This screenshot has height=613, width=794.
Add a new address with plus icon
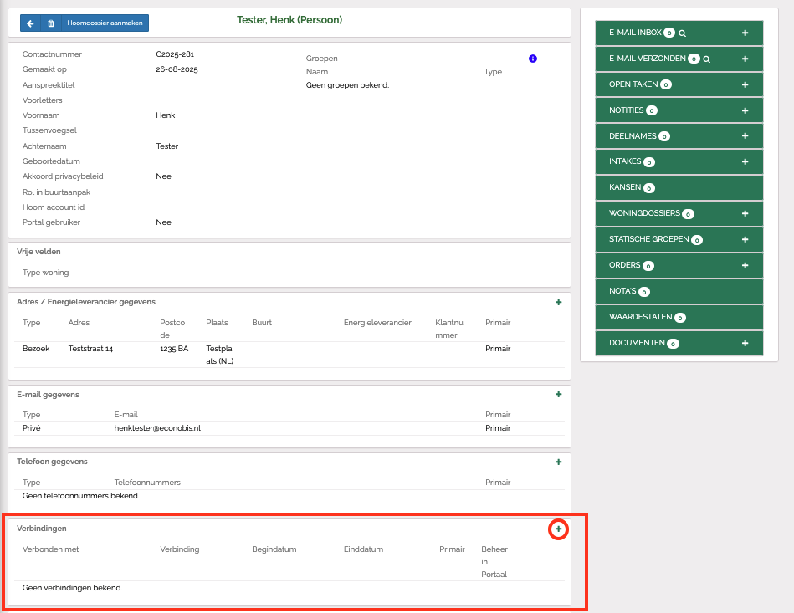(558, 303)
